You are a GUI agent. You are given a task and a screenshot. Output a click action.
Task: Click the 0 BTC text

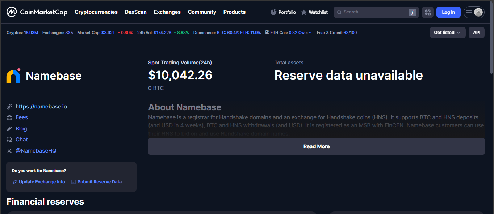coord(156,88)
